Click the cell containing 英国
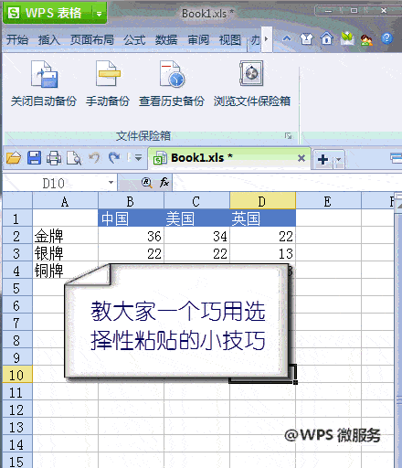 tap(262, 218)
